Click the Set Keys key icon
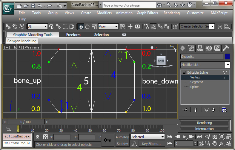 (x=108, y=140)
